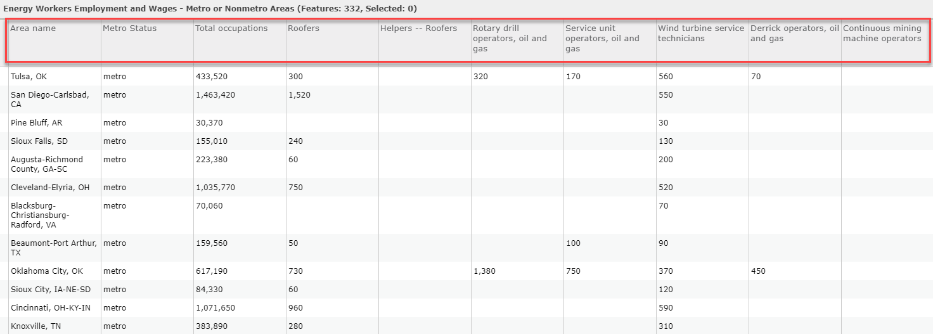The height and width of the screenshot is (334, 933).
Task: Click Rotary drill operators column header
Action: click(x=517, y=41)
